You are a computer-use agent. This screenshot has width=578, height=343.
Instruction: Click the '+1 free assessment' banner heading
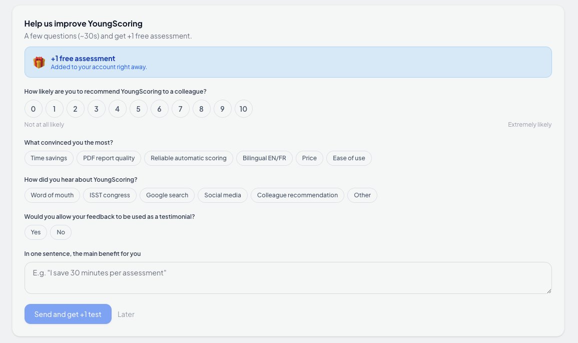coord(83,58)
